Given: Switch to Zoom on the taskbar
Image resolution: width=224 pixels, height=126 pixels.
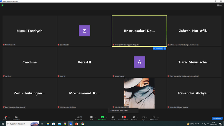Looking at the screenshot, I should pyautogui.click(x=71, y=124).
